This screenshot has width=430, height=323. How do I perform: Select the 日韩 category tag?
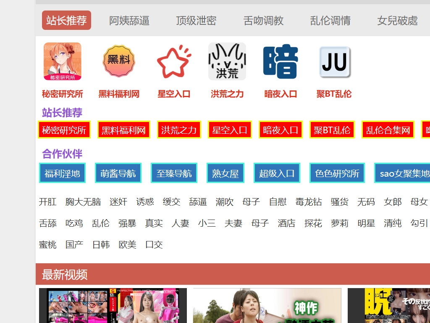click(x=101, y=245)
